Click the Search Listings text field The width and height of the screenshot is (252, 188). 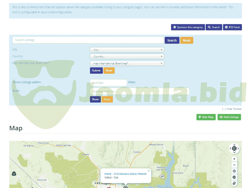point(88,40)
